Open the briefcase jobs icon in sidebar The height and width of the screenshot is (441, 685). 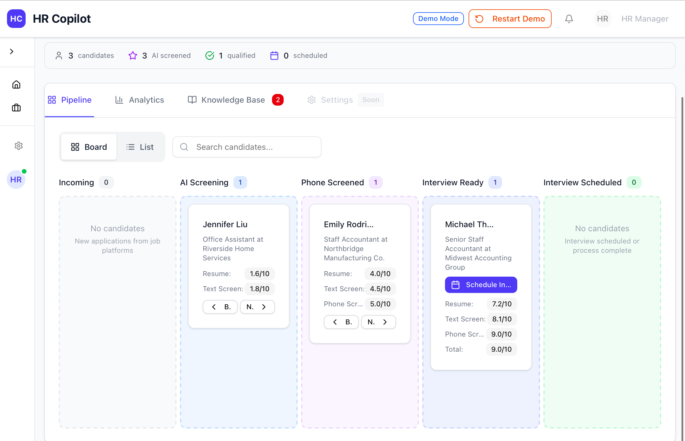click(16, 108)
